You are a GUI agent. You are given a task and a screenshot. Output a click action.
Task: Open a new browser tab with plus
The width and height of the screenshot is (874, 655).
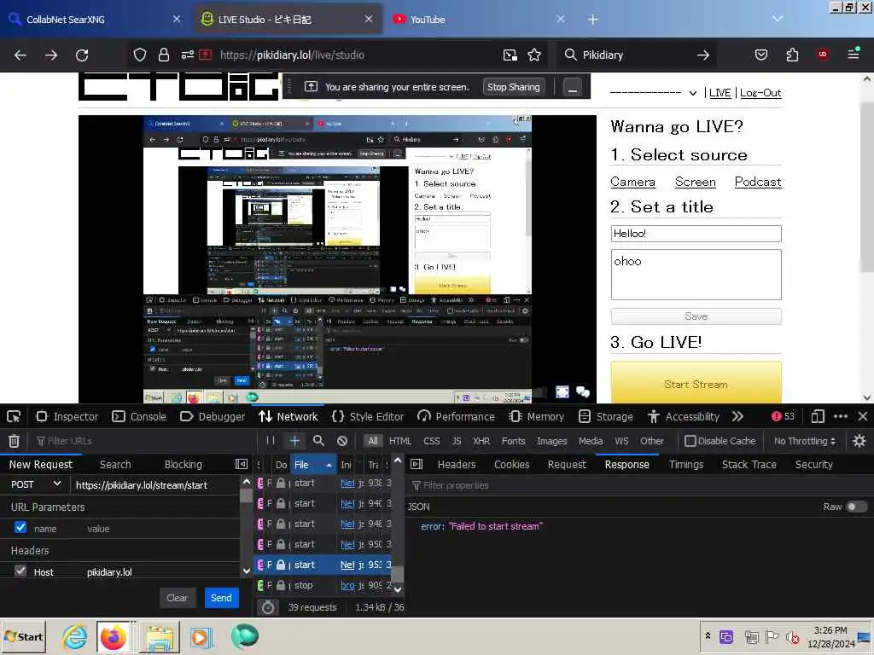click(x=592, y=20)
